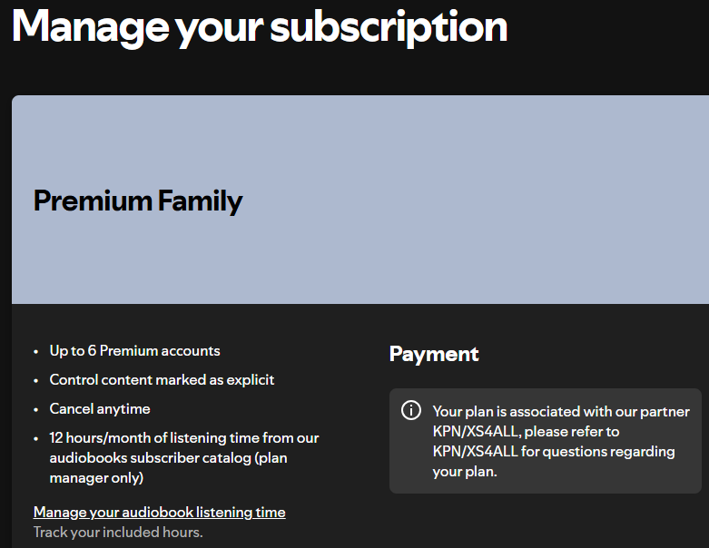This screenshot has height=548, width=709.
Task: Click Control content marked as explicit item
Action: [162, 380]
